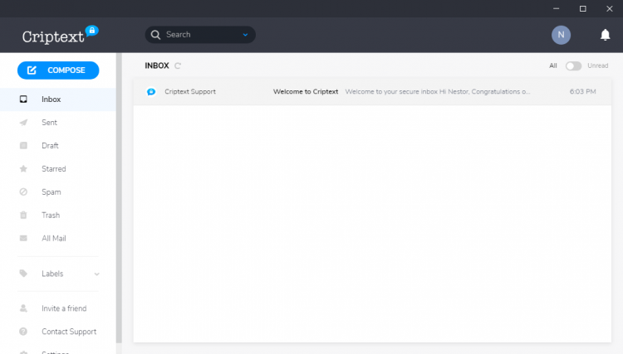
Task: Click the Labels section label
Action: (52, 274)
